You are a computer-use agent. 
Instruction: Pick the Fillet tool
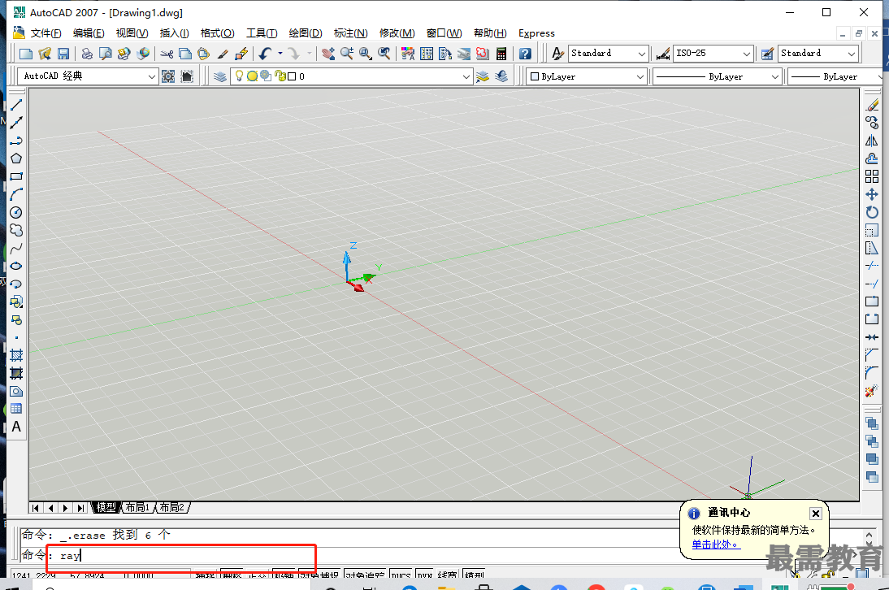872,373
